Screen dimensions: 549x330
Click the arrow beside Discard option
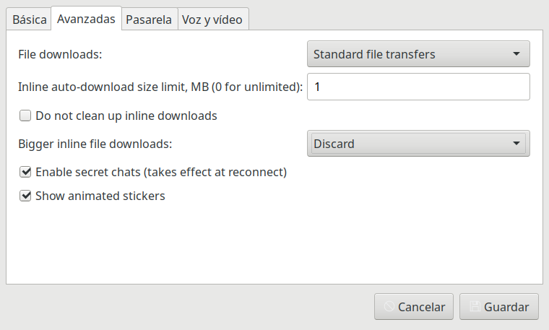click(x=516, y=144)
